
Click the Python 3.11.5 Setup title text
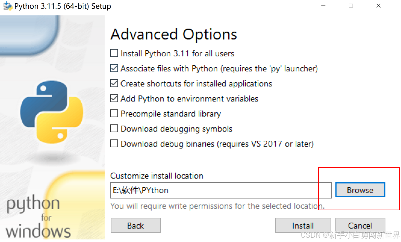pos(62,6)
